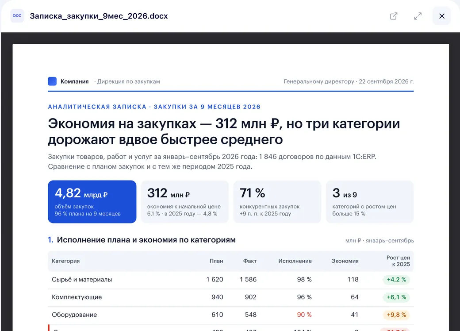This screenshot has height=331, width=460.
Task: Click red execution value '90 %'
Action: (x=304, y=315)
